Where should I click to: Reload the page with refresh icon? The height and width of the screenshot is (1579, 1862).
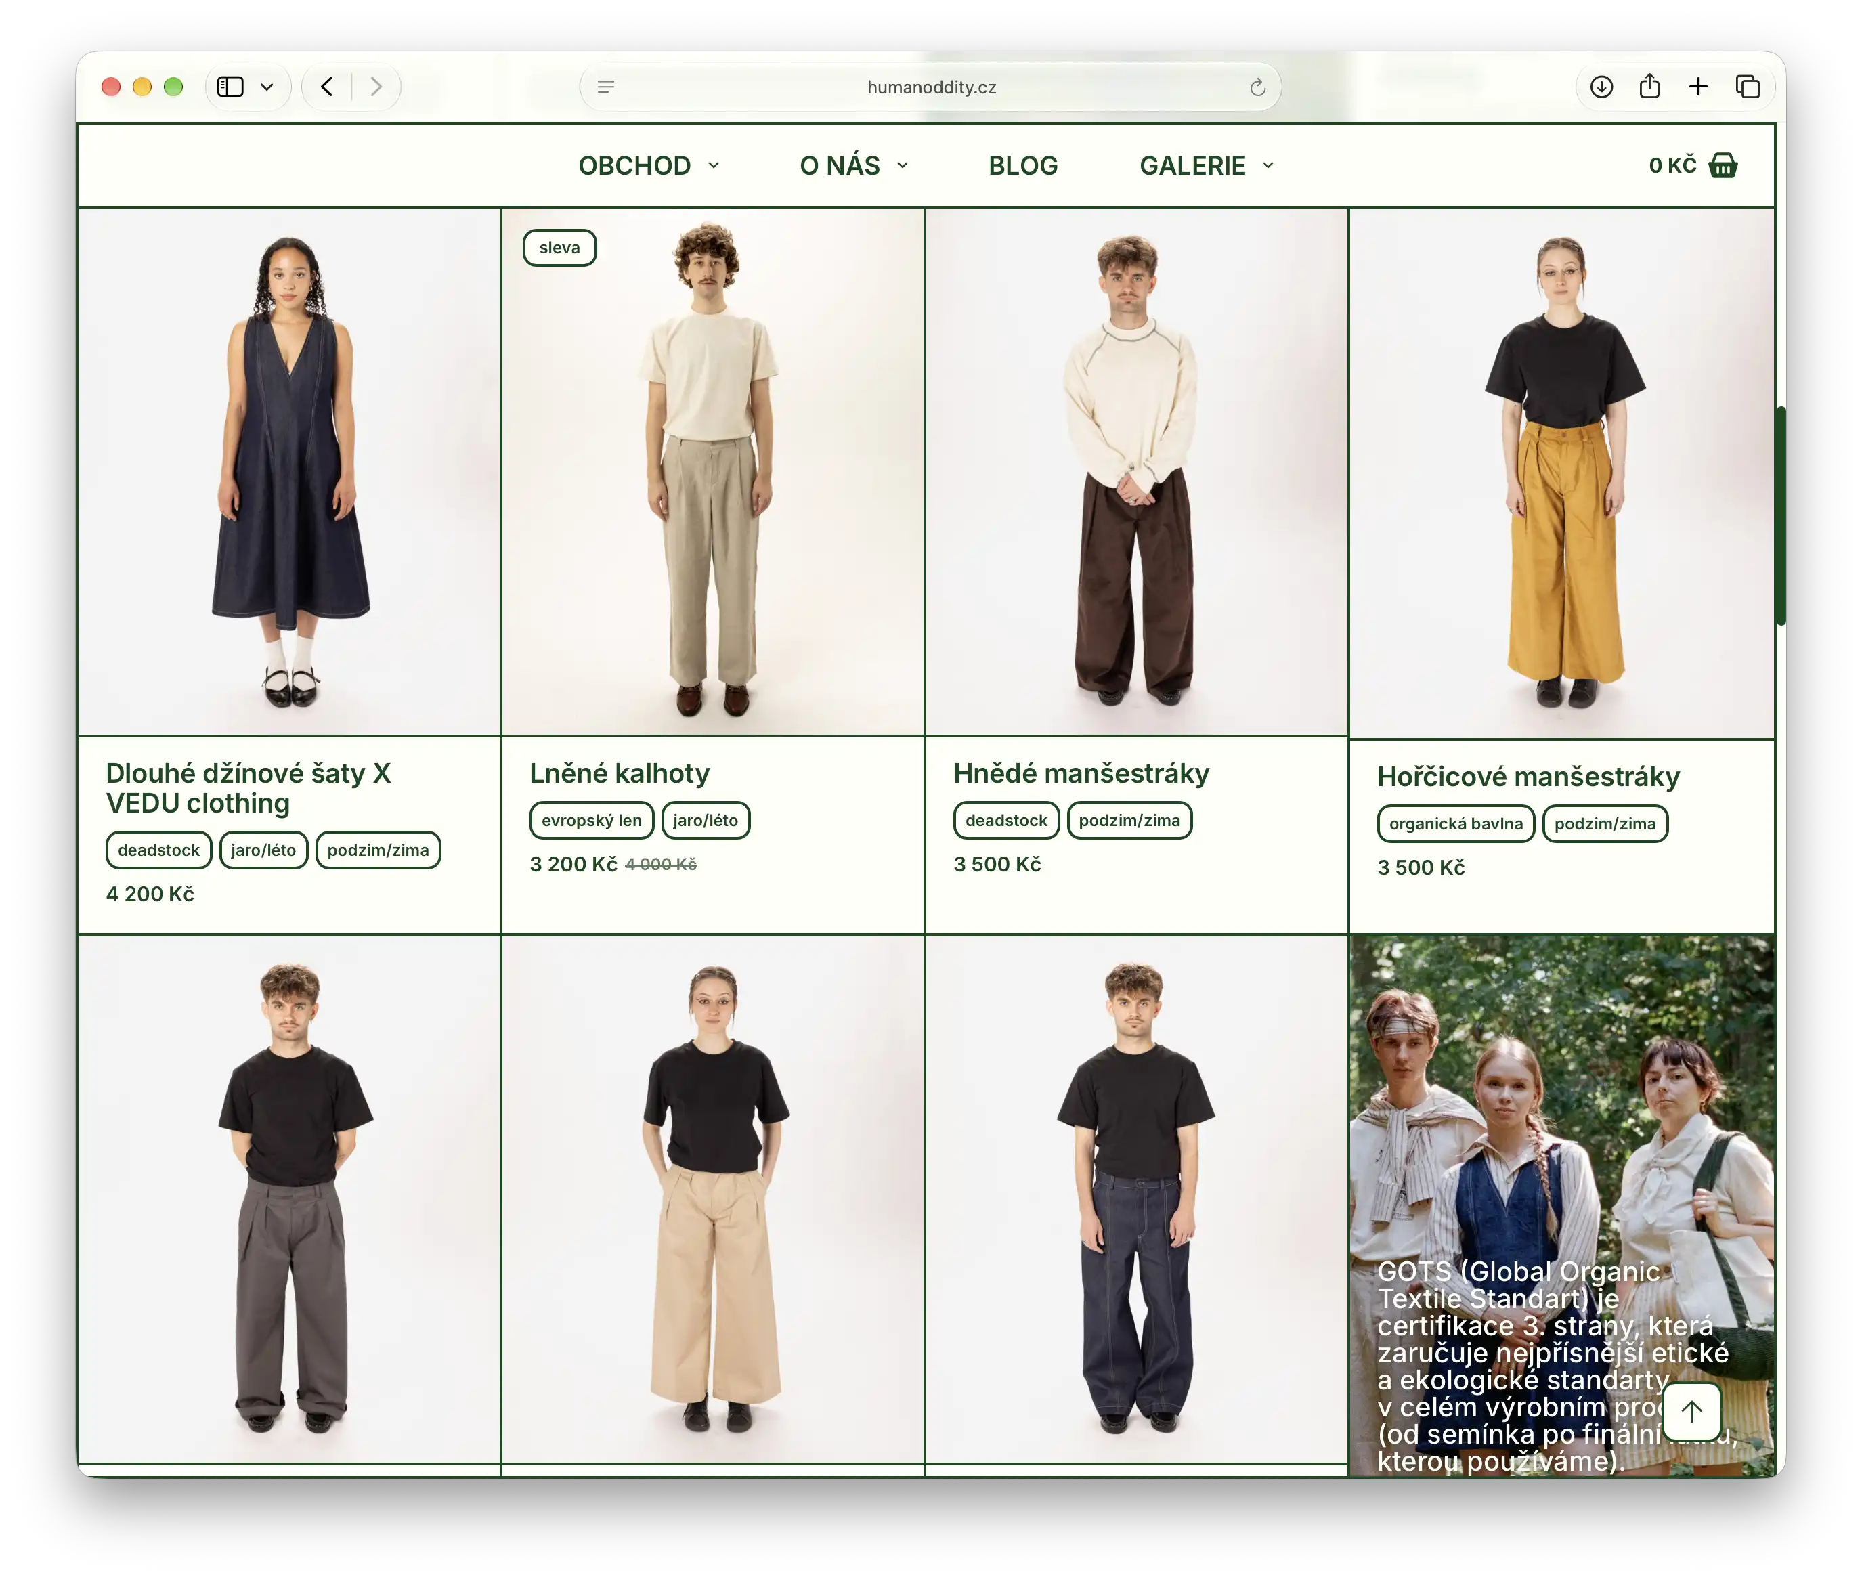point(1257,87)
